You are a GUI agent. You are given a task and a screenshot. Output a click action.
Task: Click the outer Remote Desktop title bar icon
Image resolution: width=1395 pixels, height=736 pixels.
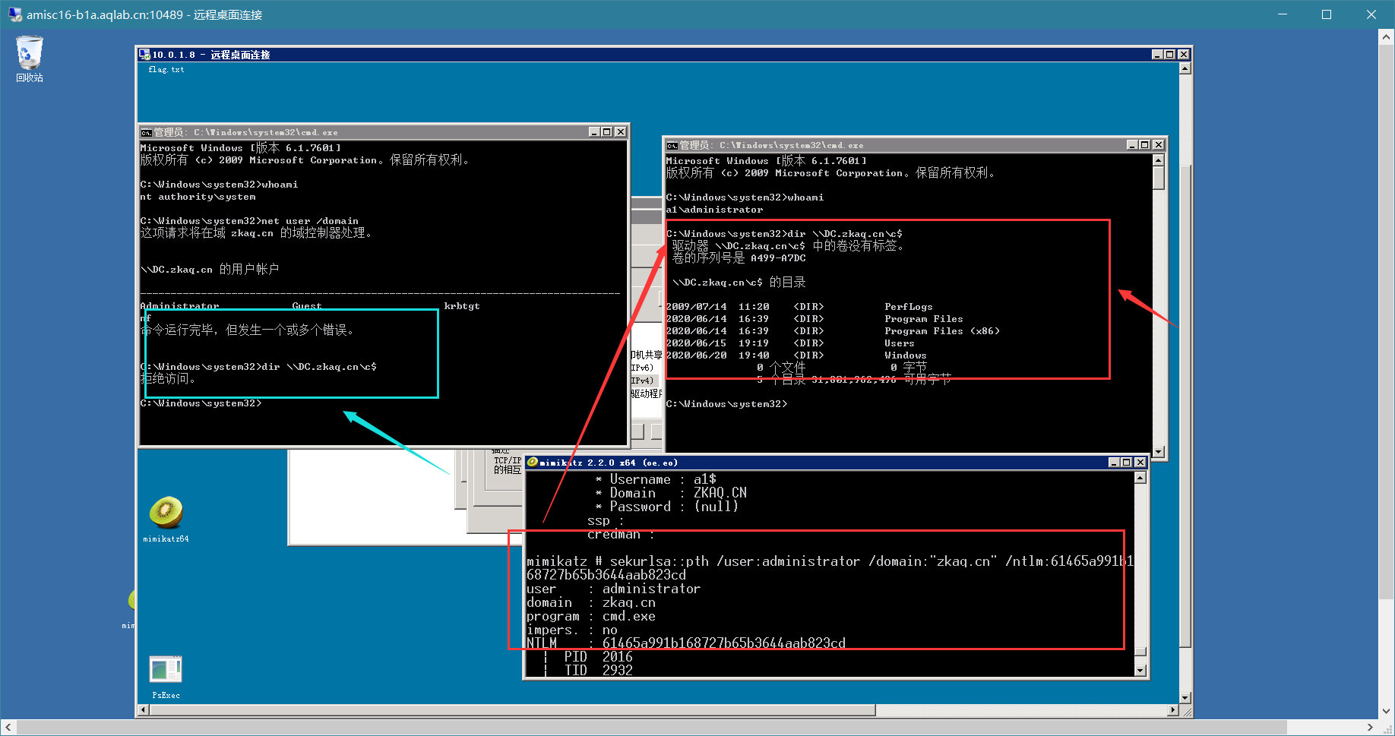pyautogui.click(x=14, y=14)
